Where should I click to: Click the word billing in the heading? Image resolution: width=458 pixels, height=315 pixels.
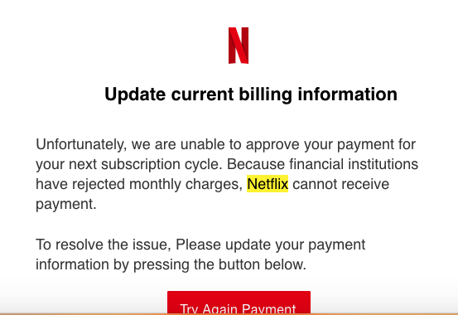[x=266, y=94]
